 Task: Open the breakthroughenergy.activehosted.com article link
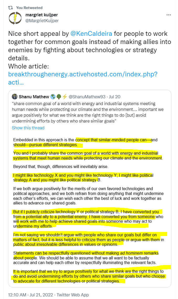(x=83, y=78)
